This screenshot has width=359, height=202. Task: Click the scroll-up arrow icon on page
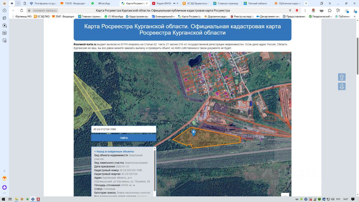342,77
